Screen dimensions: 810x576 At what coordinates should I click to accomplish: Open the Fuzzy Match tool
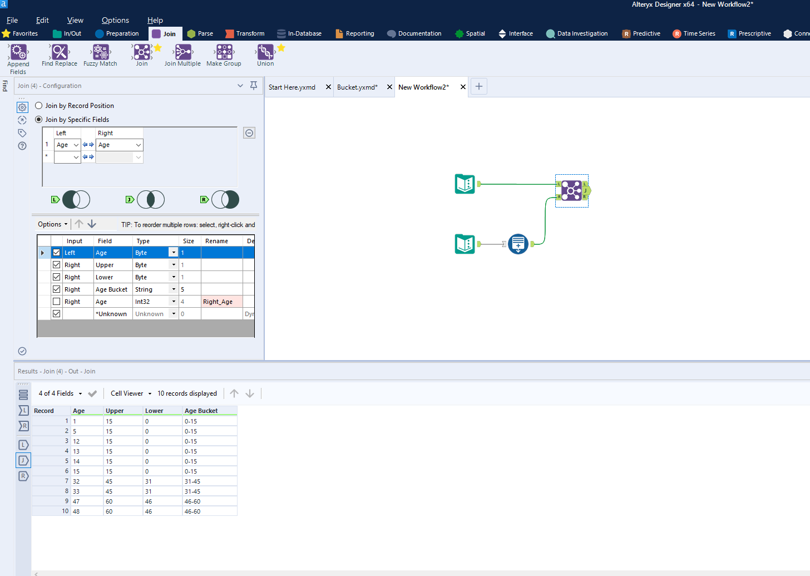click(x=100, y=55)
